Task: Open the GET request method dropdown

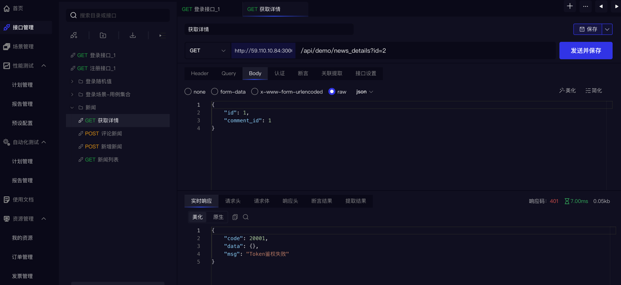Action: (208, 50)
